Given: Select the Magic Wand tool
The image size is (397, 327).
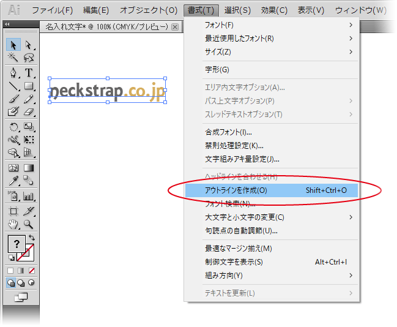Looking at the screenshot, I should [13, 58].
